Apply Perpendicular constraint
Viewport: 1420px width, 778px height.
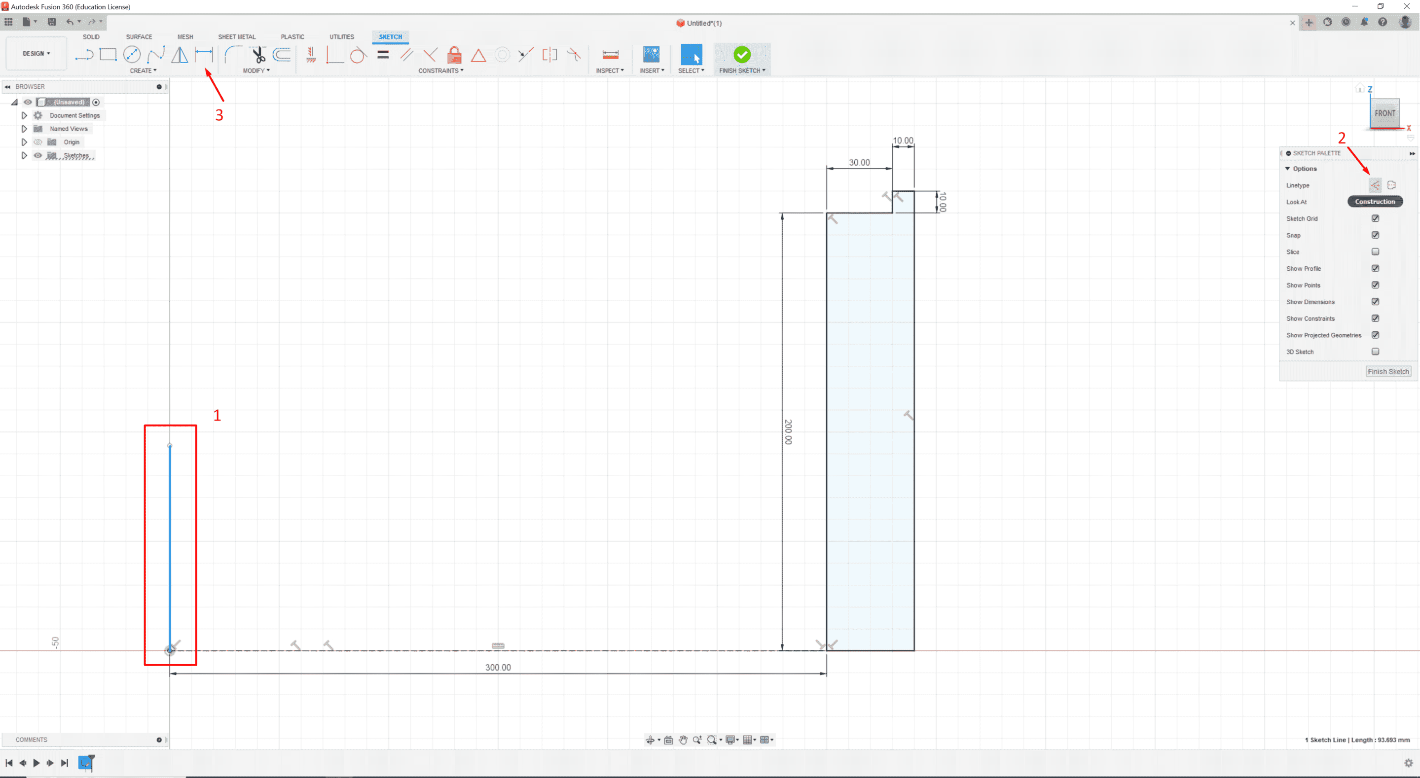coord(431,55)
